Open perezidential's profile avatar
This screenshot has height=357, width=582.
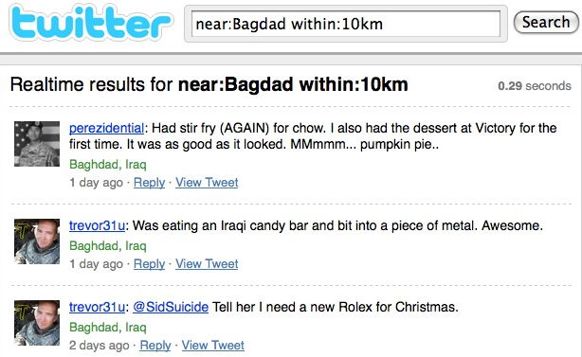37,144
